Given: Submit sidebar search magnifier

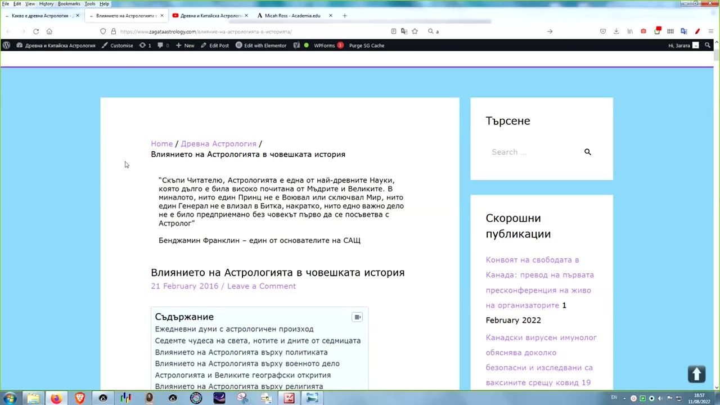Looking at the screenshot, I should (588, 152).
